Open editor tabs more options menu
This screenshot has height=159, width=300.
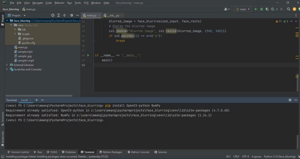[x=296, y=16]
